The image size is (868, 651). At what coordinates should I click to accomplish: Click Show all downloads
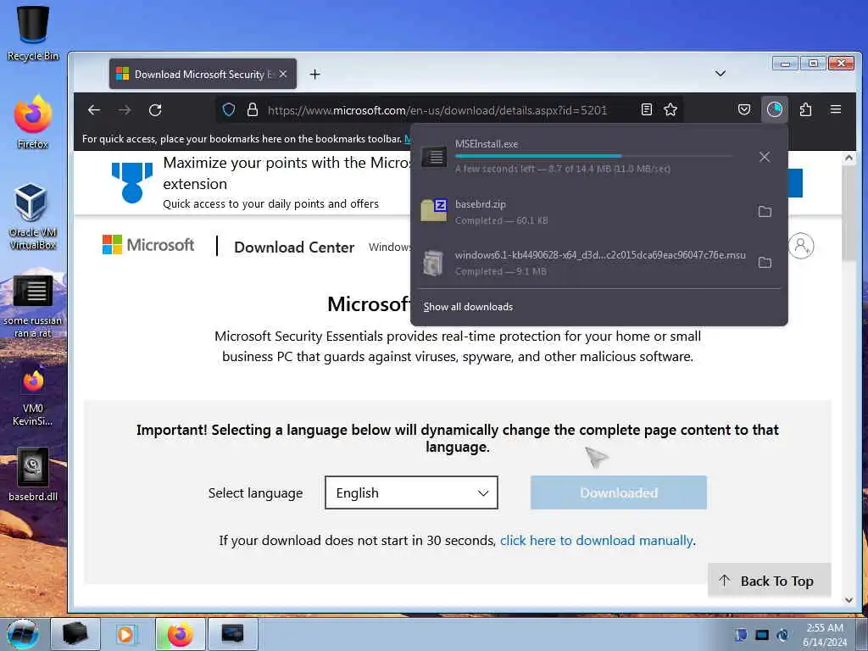pos(468,307)
